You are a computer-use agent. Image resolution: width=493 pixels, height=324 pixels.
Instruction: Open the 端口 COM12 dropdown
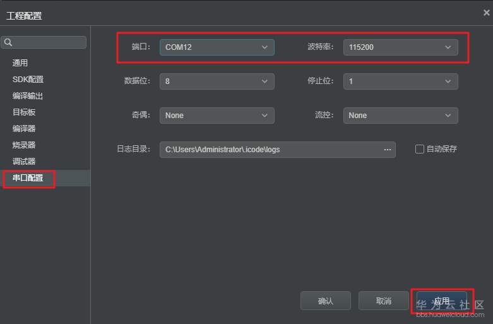click(217, 47)
